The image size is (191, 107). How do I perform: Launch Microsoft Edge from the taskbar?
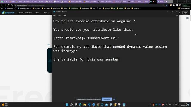[x=80, y=105]
